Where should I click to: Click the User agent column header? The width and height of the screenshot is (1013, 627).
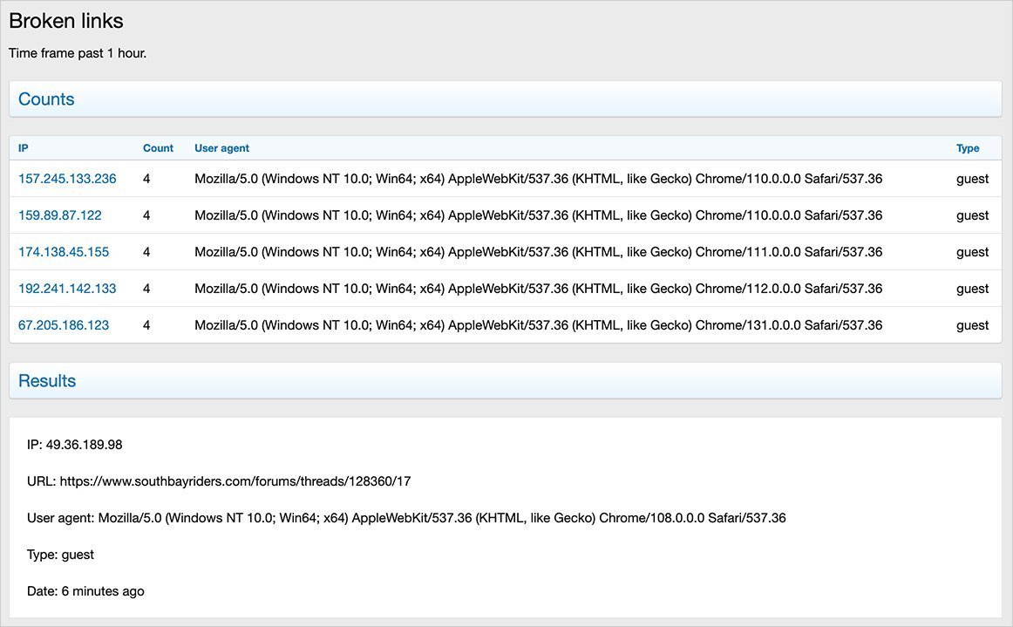coord(221,148)
